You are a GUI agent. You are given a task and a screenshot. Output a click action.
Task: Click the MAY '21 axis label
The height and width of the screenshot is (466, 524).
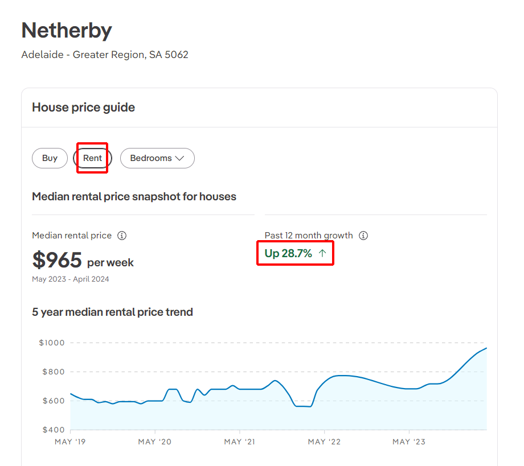239,442
